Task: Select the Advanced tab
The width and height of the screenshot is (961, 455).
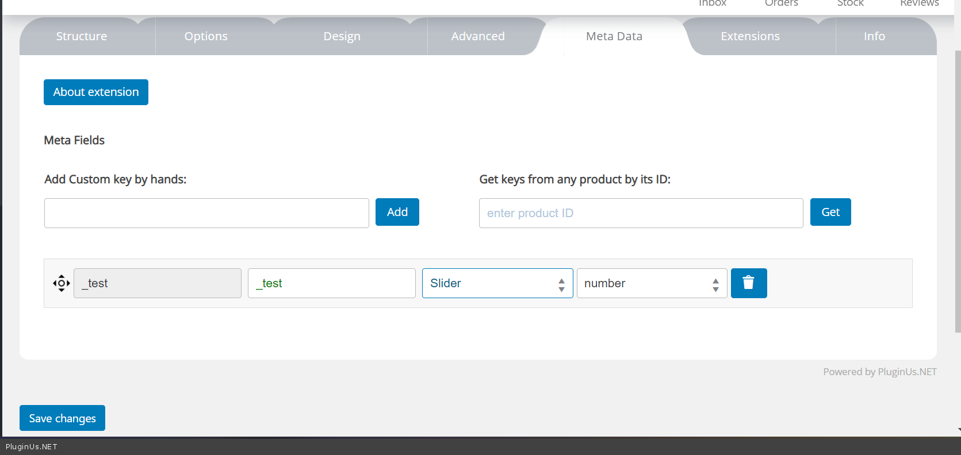Action: tap(477, 36)
